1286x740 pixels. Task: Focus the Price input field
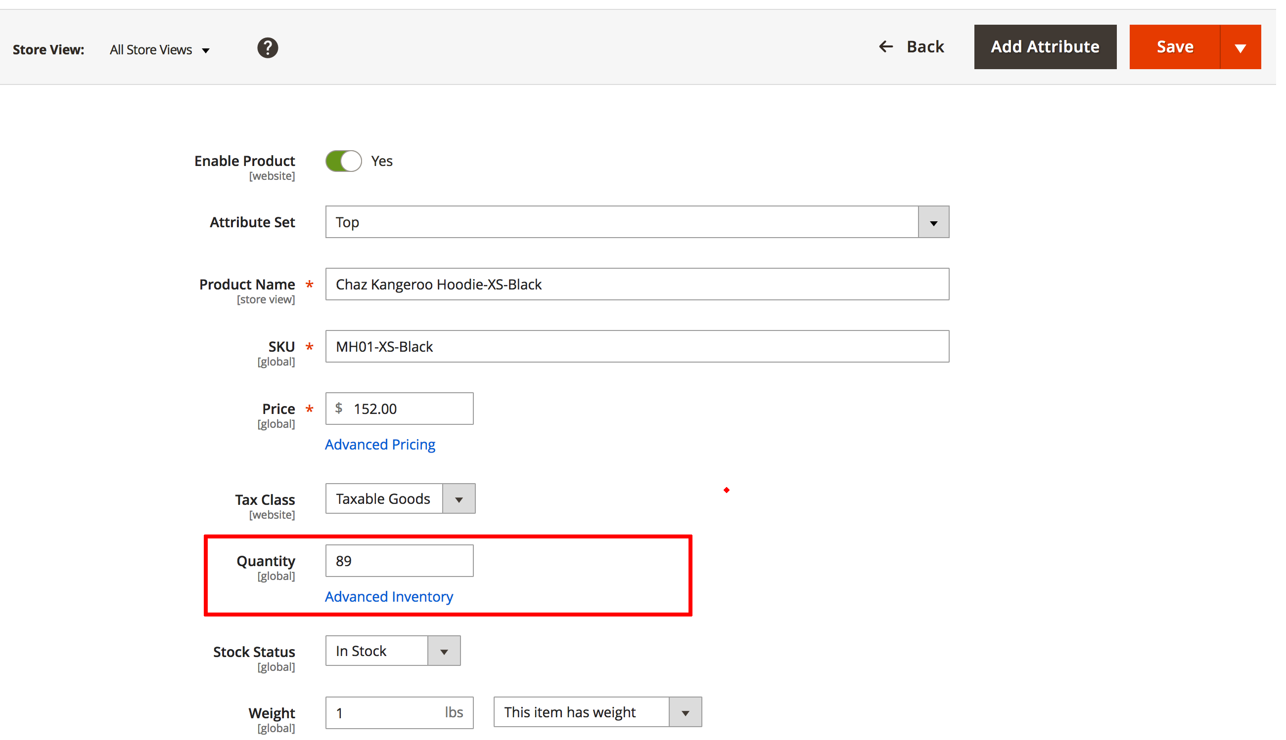point(407,409)
